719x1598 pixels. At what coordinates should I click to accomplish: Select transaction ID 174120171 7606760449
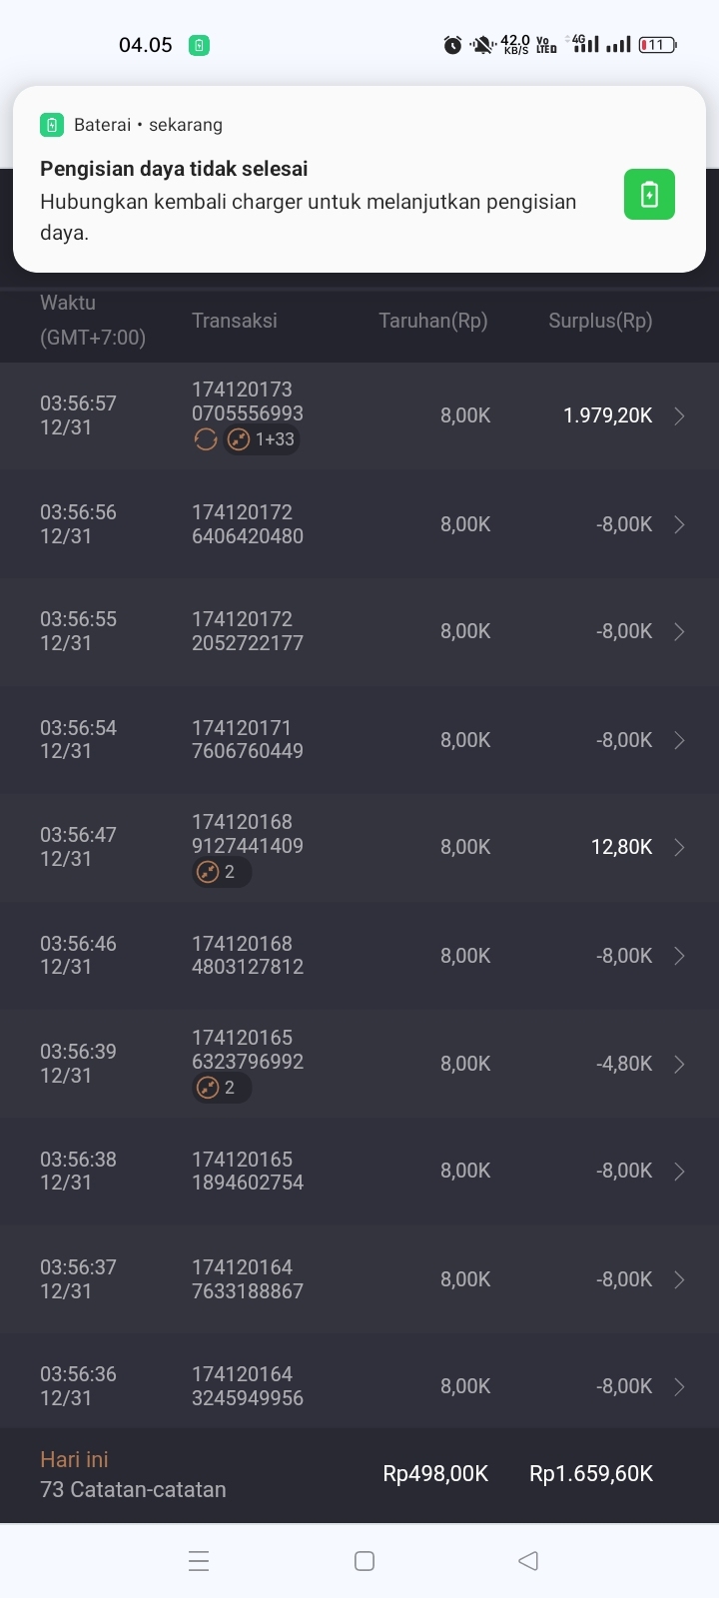click(x=248, y=739)
